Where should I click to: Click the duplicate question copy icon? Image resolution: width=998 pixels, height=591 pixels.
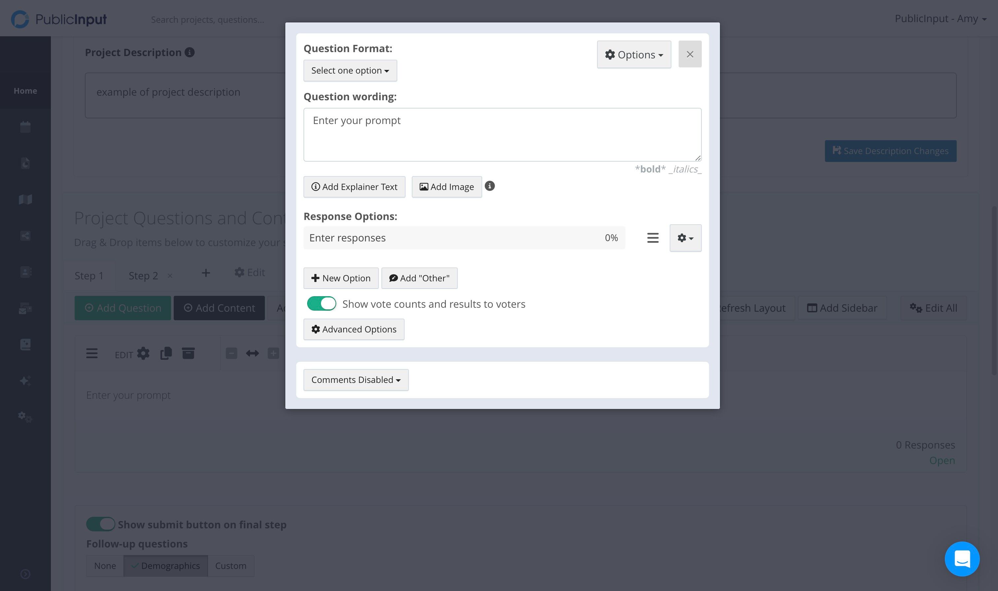(166, 353)
